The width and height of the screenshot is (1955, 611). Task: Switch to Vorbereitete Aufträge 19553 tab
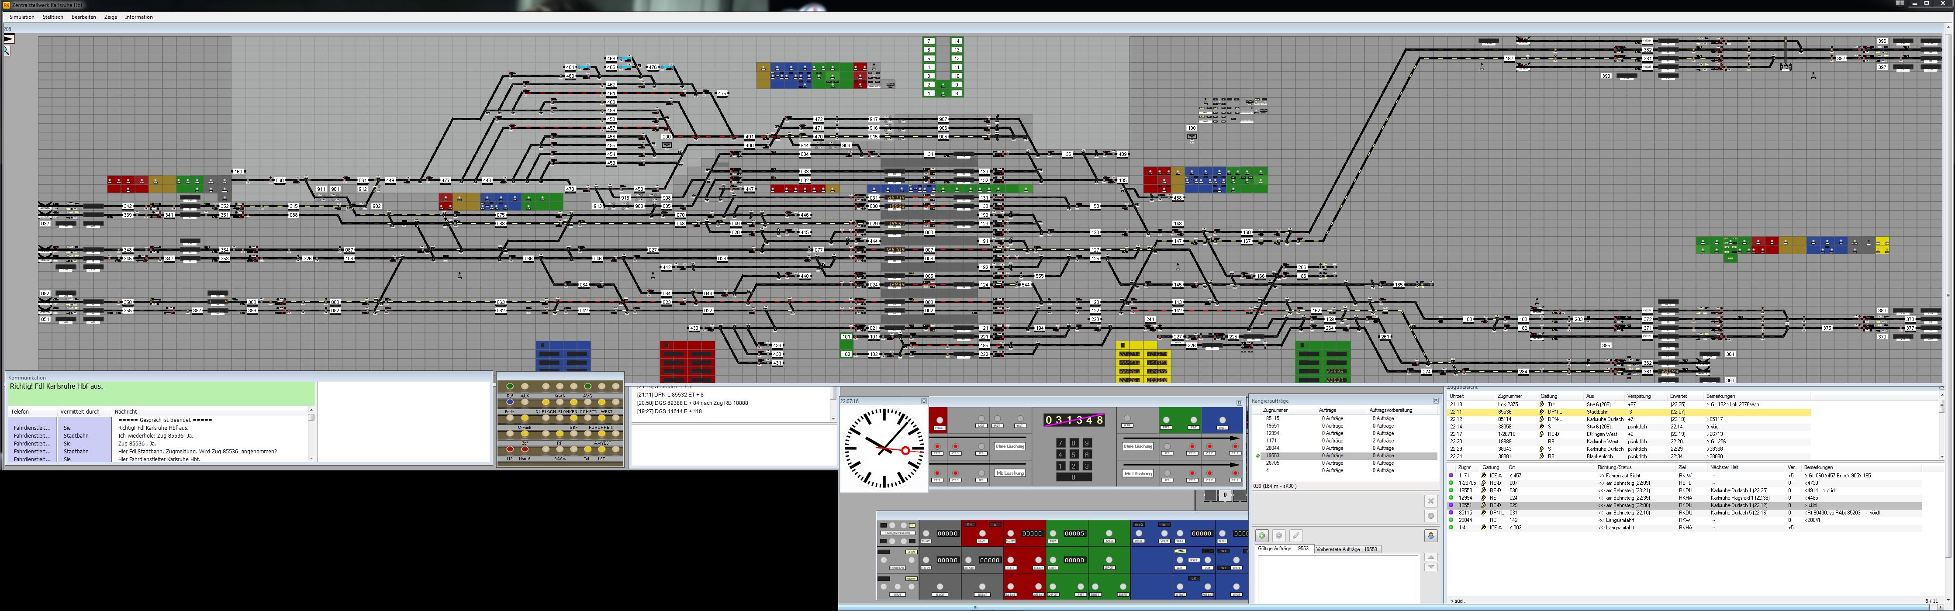pos(1346,549)
